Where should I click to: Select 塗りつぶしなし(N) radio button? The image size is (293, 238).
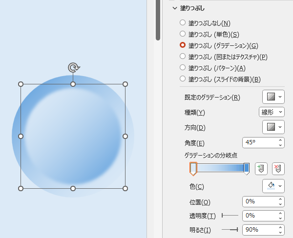pyautogui.click(x=183, y=22)
